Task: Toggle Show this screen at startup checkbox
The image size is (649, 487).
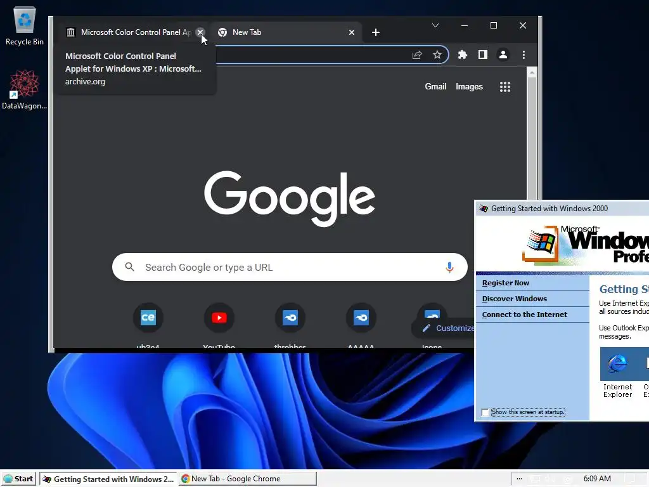Action: pyautogui.click(x=485, y=412)
